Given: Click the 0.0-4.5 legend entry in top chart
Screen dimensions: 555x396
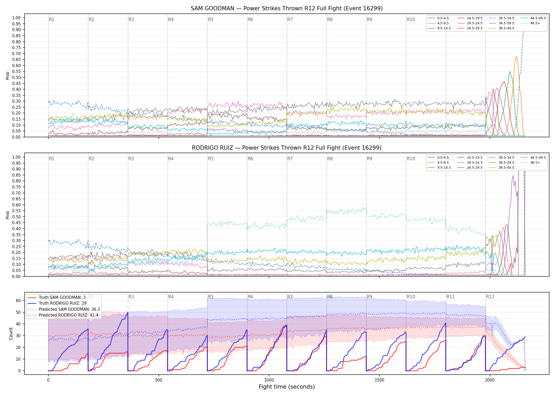Looking at the screenshot, I should point(438,18).
